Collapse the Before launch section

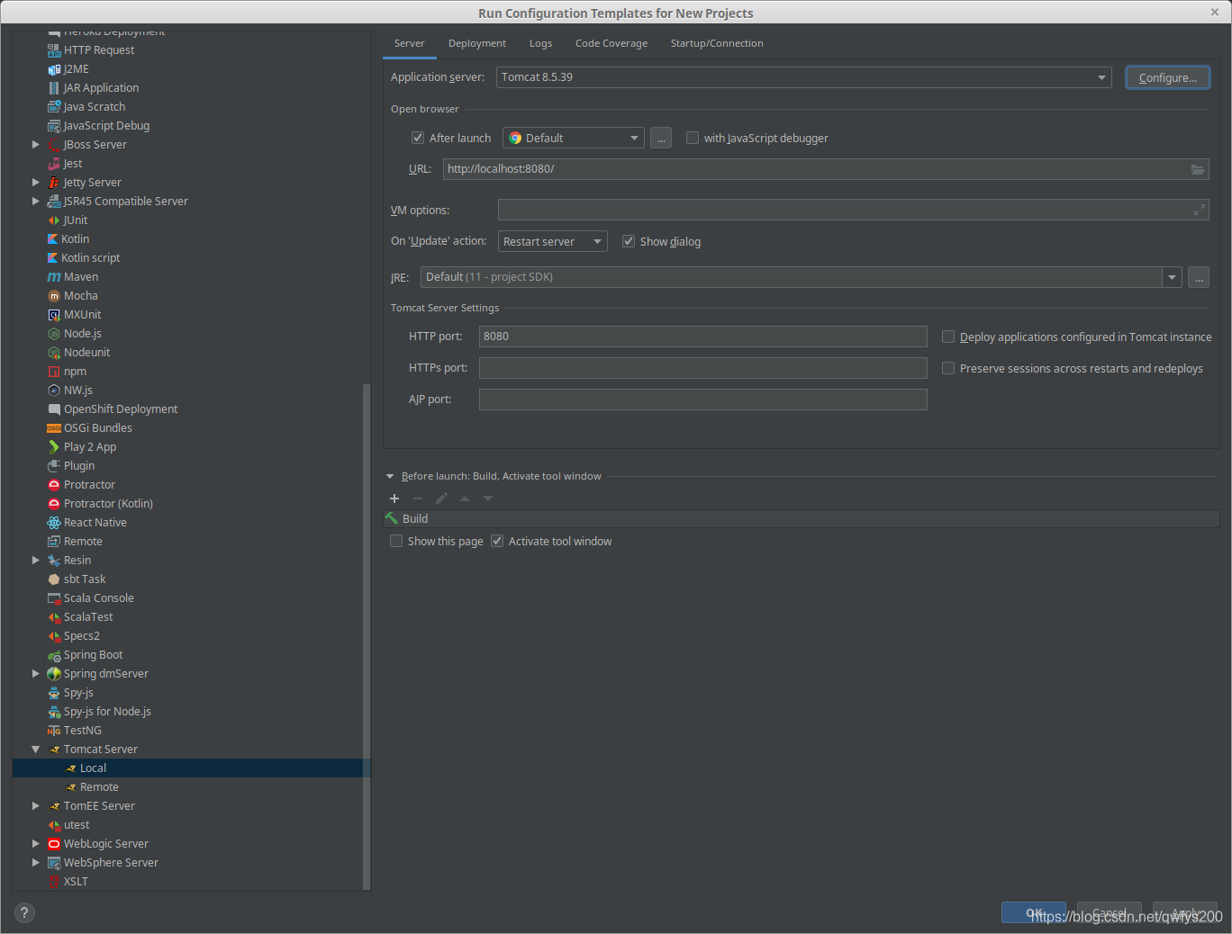pyautogui.click(x=390, y=477)
